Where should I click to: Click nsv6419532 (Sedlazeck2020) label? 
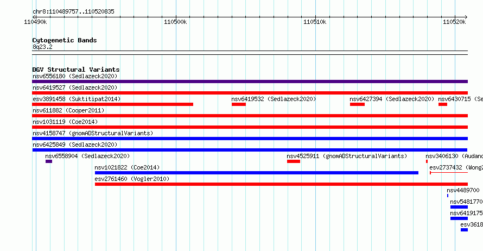tap(274, 99)
